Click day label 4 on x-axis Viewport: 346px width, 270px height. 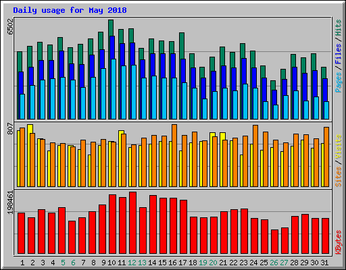(53, 263)
